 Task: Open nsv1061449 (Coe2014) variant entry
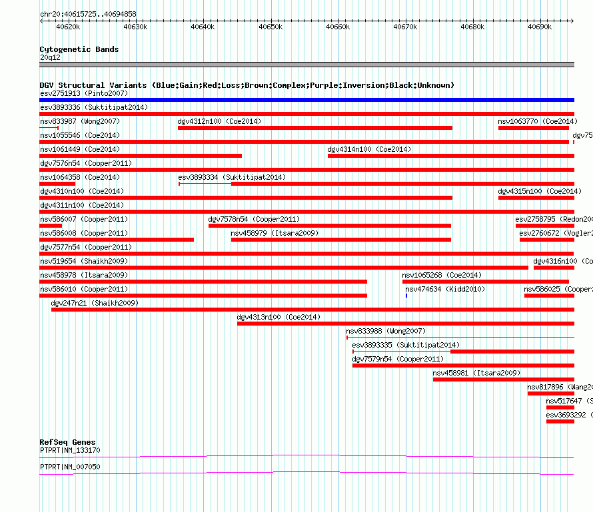point(80,149)
